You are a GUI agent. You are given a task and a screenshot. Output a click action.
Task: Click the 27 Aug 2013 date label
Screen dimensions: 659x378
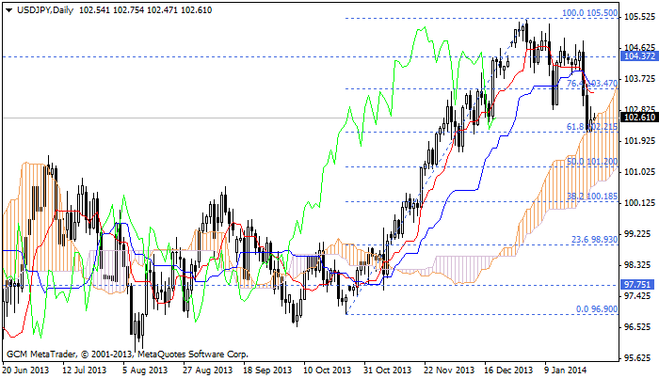[x=207, y=370]
